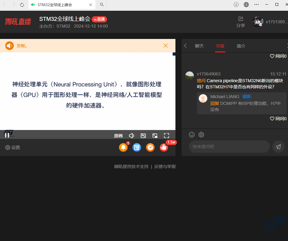Viewport: 288px width, 241px height.
Task: Reload the page with refresh icon
Action: click(x=22, y=5)
